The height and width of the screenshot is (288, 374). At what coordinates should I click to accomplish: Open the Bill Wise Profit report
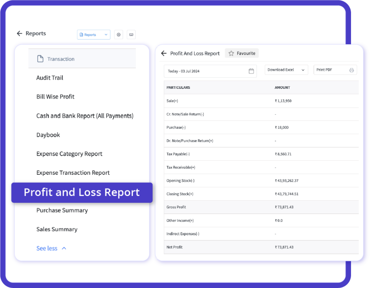[56, 96]
